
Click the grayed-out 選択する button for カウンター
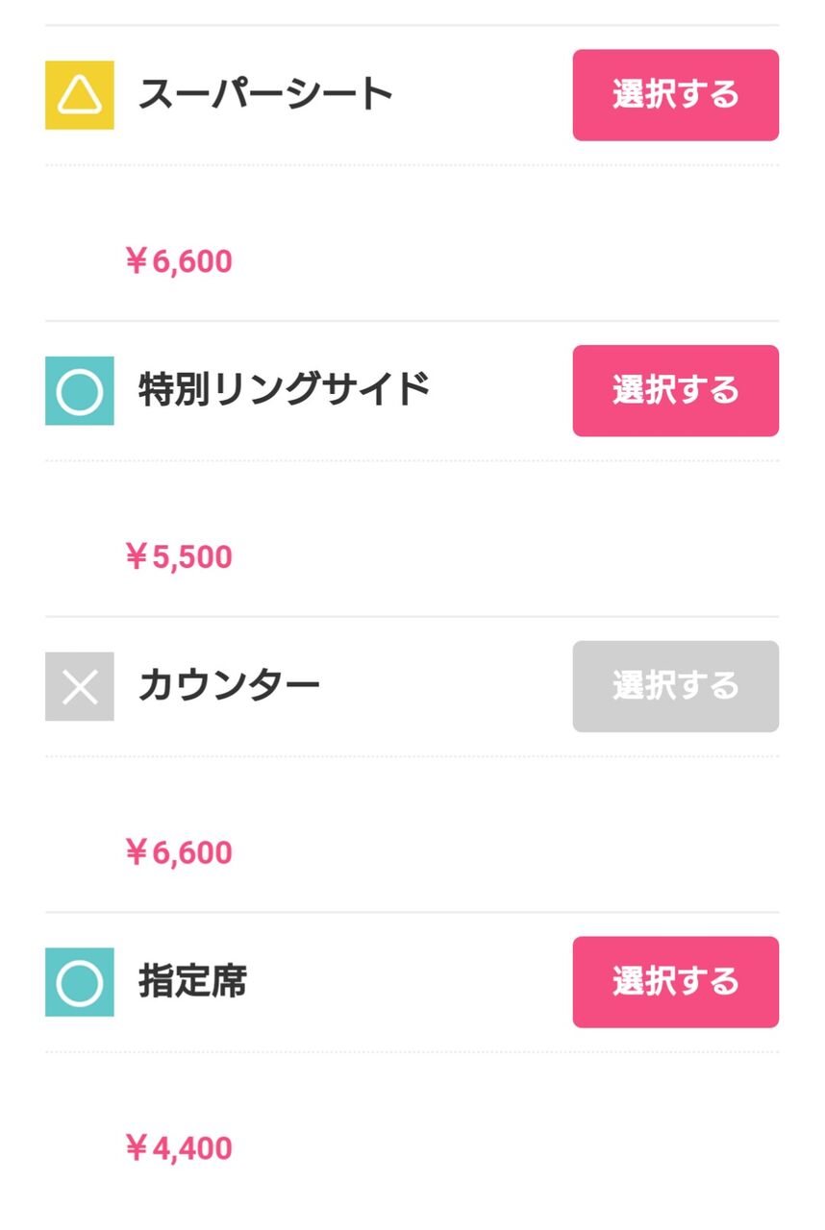675,686
